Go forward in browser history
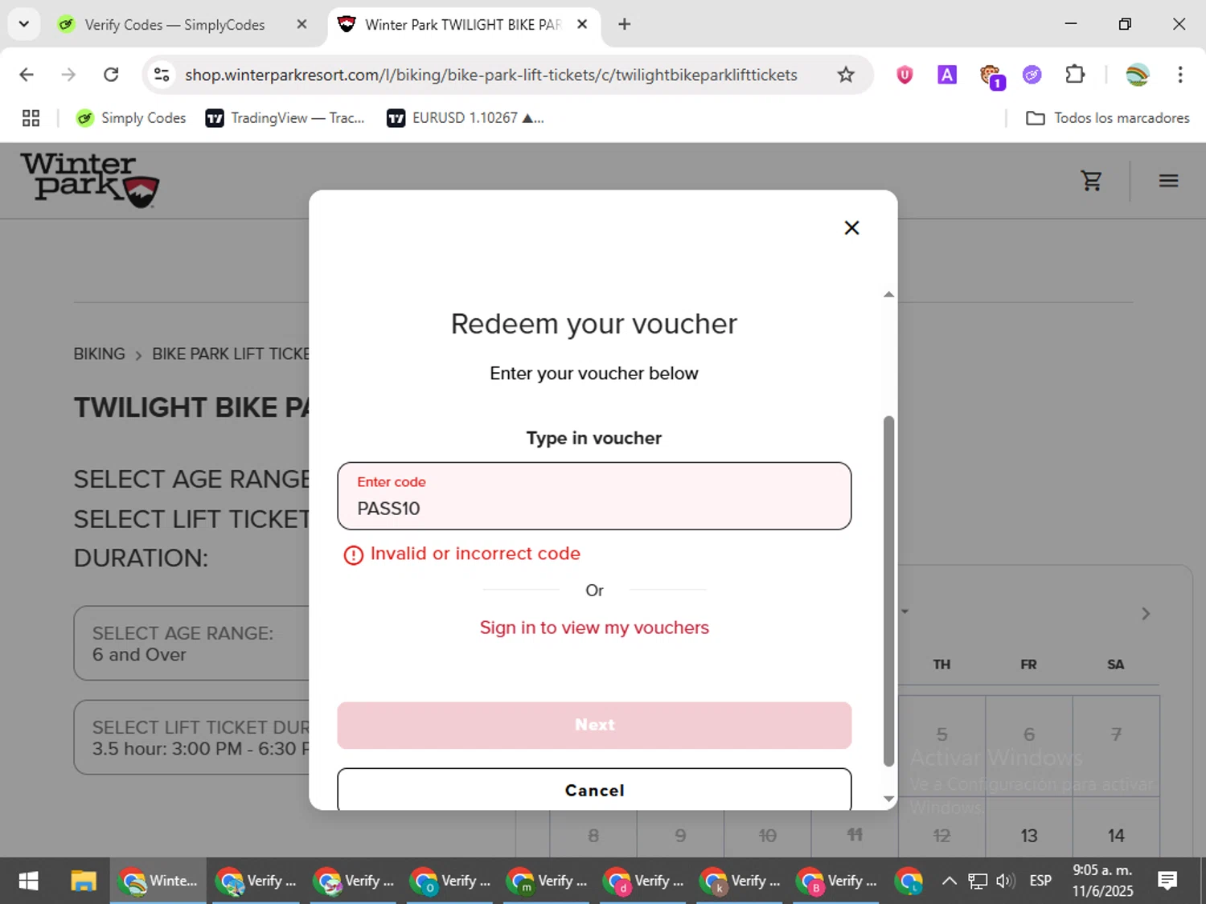 pyautogui.click(x=68, y=75)
